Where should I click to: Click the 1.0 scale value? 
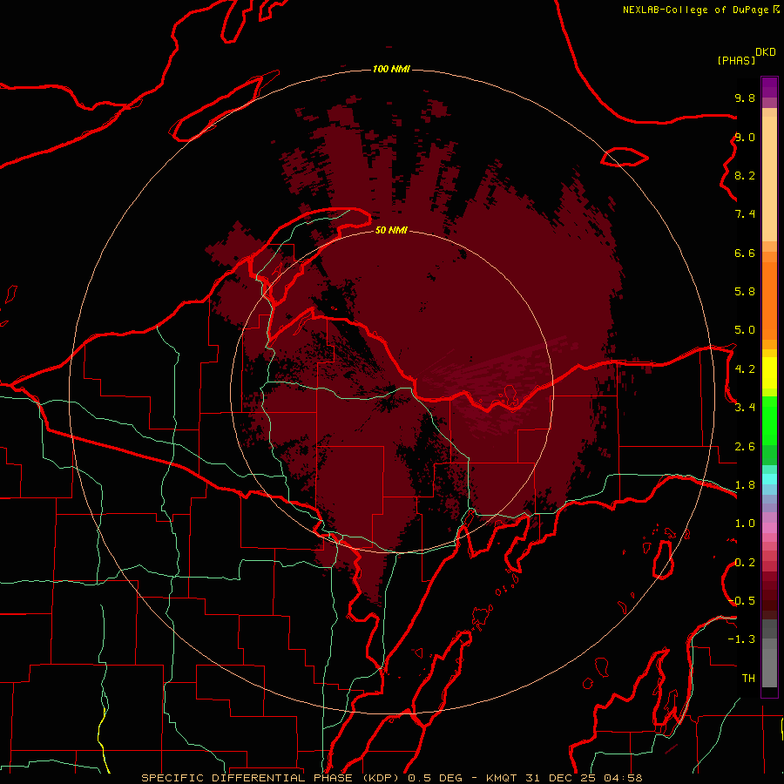point(745,524)
